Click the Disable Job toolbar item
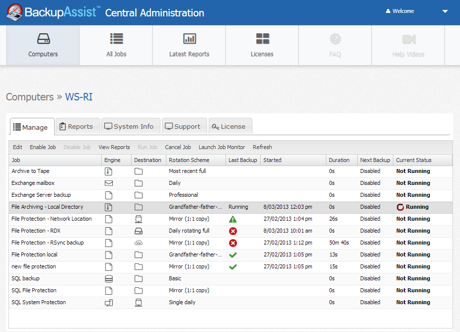Image resolution: width=460 pixels, height=332 pixels. click(x=77, y=147)
